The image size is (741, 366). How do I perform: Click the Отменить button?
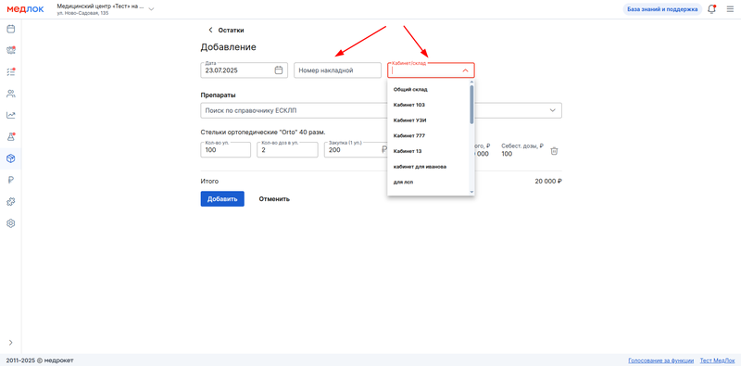274,199
